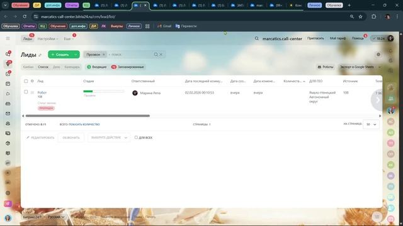Click the browser address bar URL

point(78,17)
